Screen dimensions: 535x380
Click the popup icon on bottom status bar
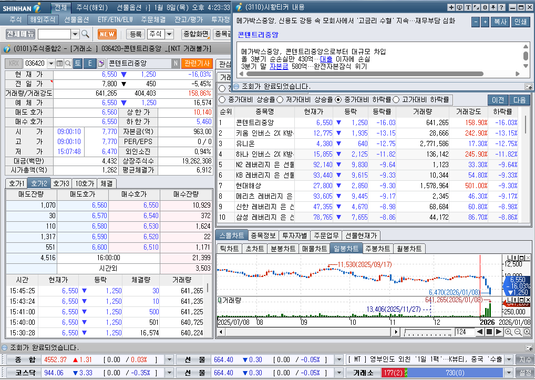tap(529, 348)
